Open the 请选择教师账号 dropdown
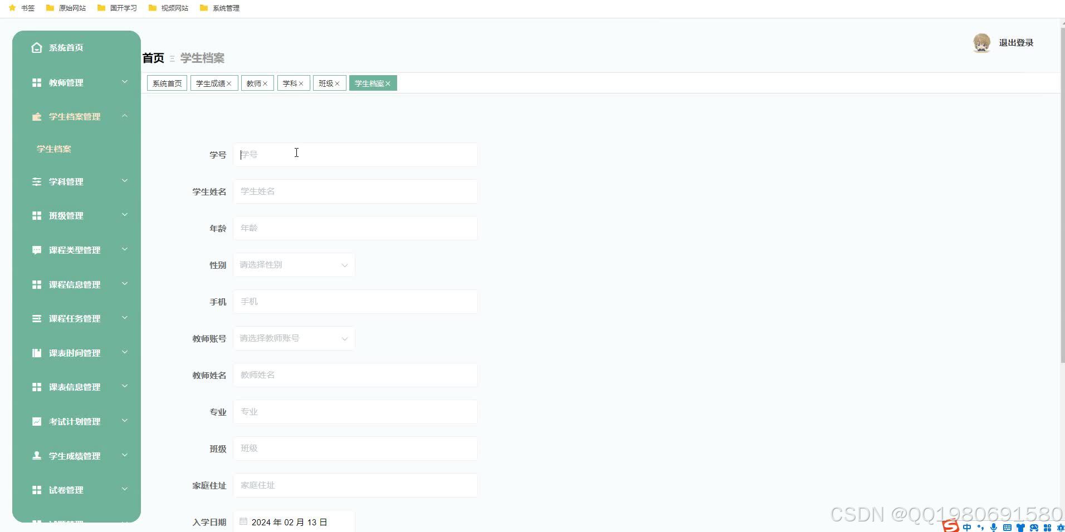The image size is (1065, 532). coord(294,338)
